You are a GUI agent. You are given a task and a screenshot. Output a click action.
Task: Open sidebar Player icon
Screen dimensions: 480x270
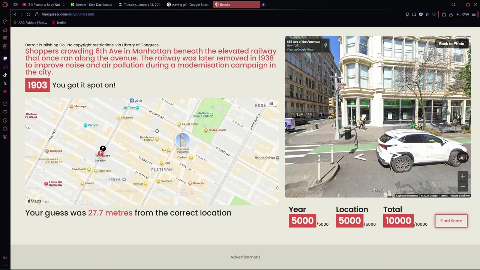click(5, 104)
